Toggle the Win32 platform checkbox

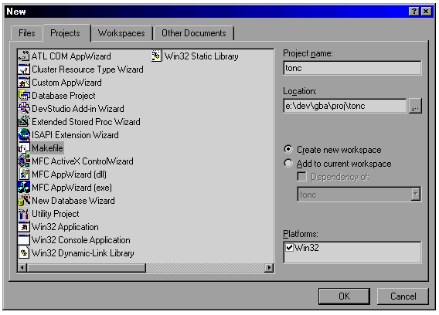290,248
